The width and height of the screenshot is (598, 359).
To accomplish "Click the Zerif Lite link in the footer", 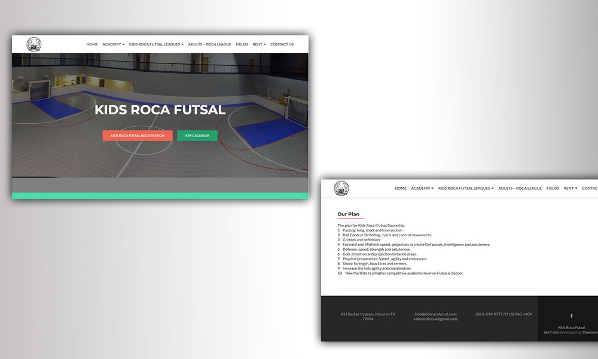I will (x=551, y=332).
